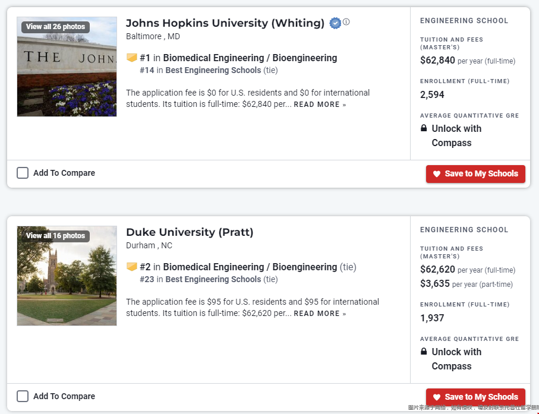
Task: Click the info icon beside Johns Hopkins title
Action: 346,22
